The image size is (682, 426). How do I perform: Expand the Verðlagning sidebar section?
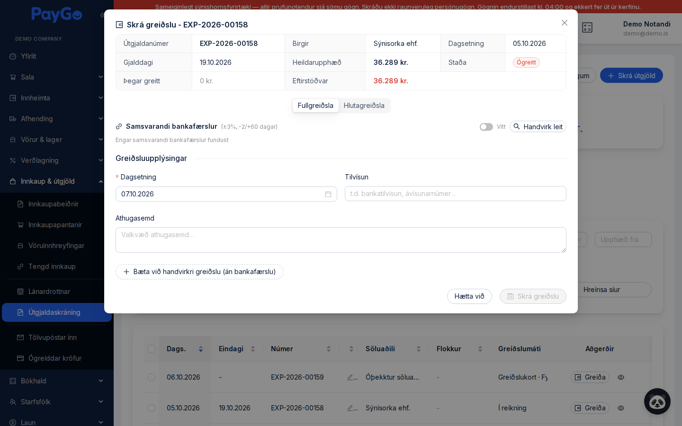57,160
